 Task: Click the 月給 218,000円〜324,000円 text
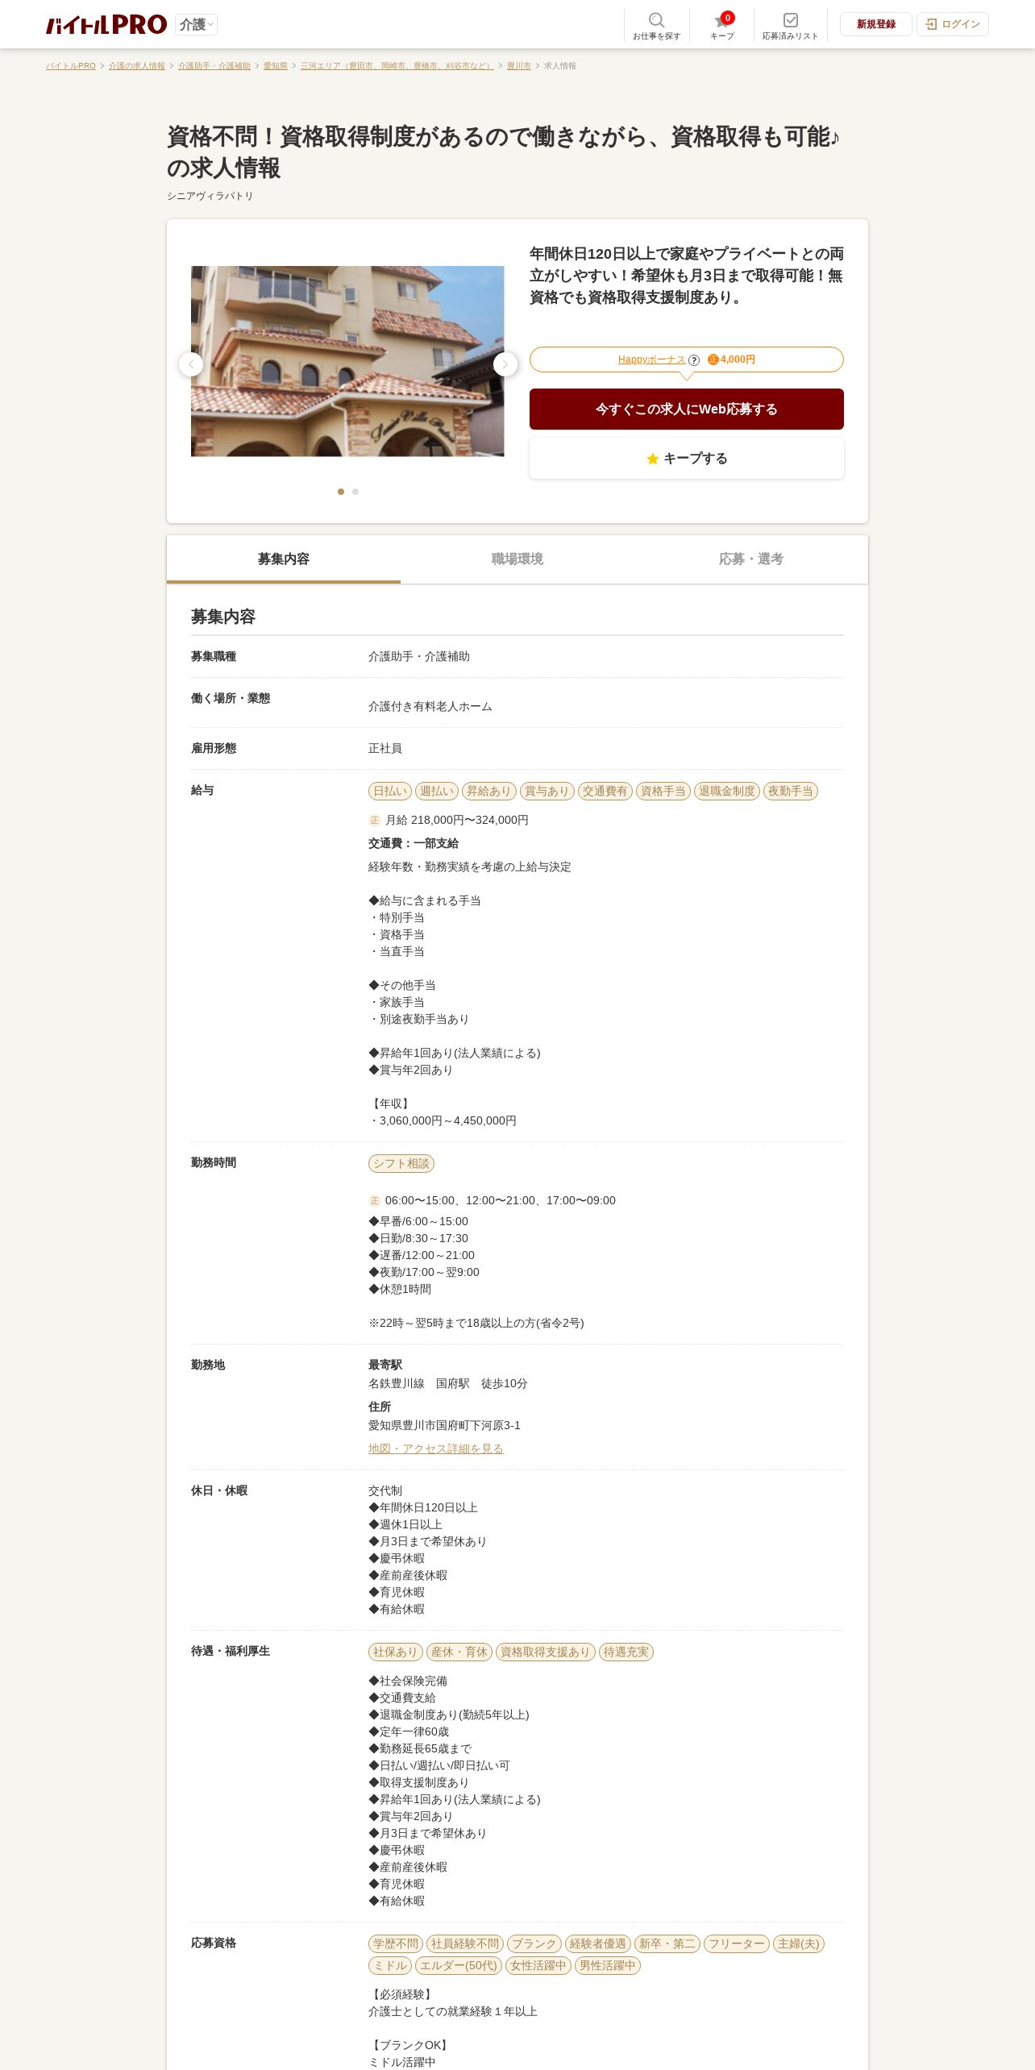click(457, 820)
